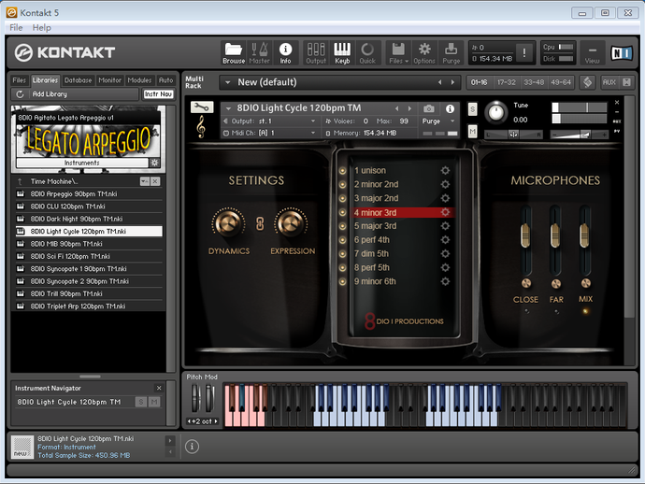Close the Instrument Navigator pane
This screenshot has width=645, height=484.
pos(159,388)
